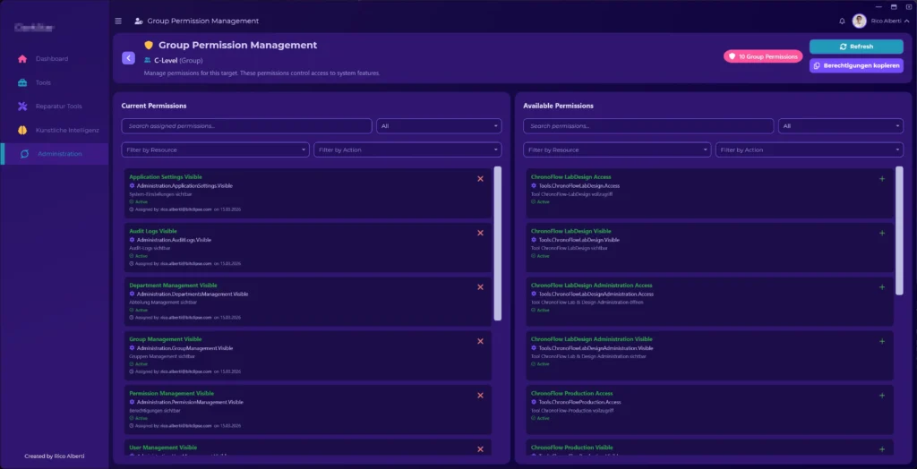Click Administration.AuditLogs.Visible resource text
The image size is (917, 469).
pos(174,240)
